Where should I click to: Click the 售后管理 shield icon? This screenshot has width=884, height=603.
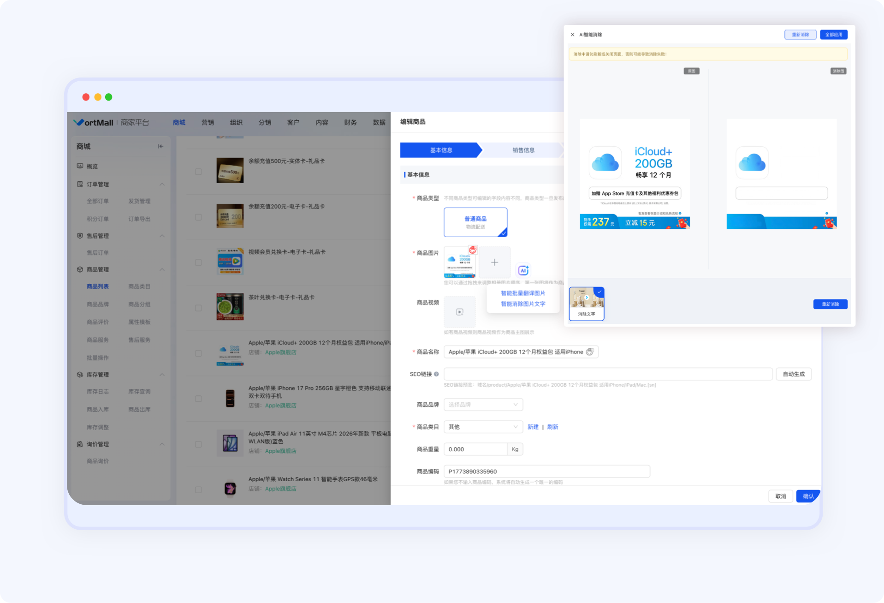coord(80,236)
